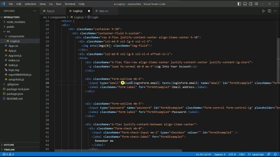Run the code with play icon
Screen dimensions: 280x157
[263, 11]
